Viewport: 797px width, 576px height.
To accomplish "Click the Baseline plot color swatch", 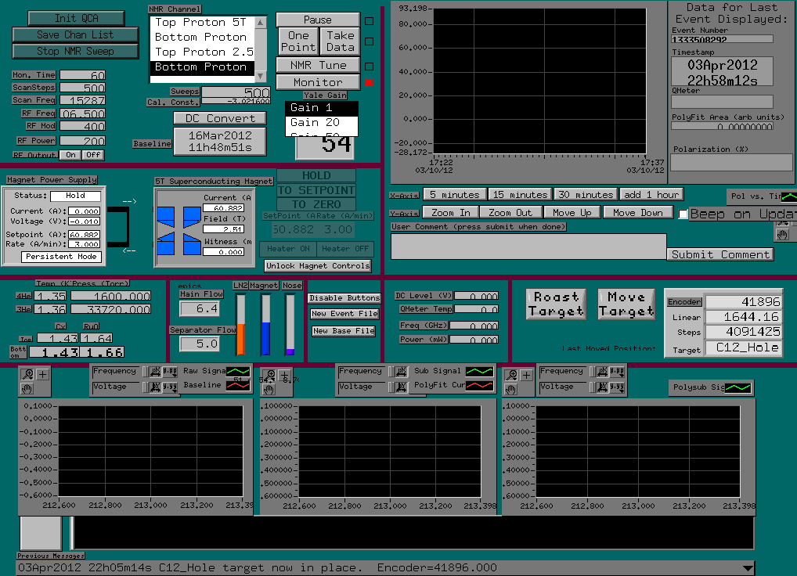I will 237,386.
